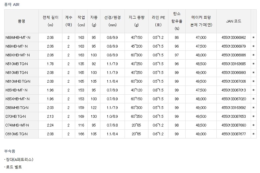Click the 지그 중량 (g) header cell

point(136,21)
